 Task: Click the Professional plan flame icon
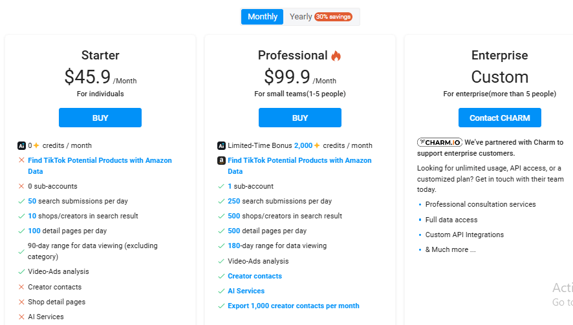point(336,56)
